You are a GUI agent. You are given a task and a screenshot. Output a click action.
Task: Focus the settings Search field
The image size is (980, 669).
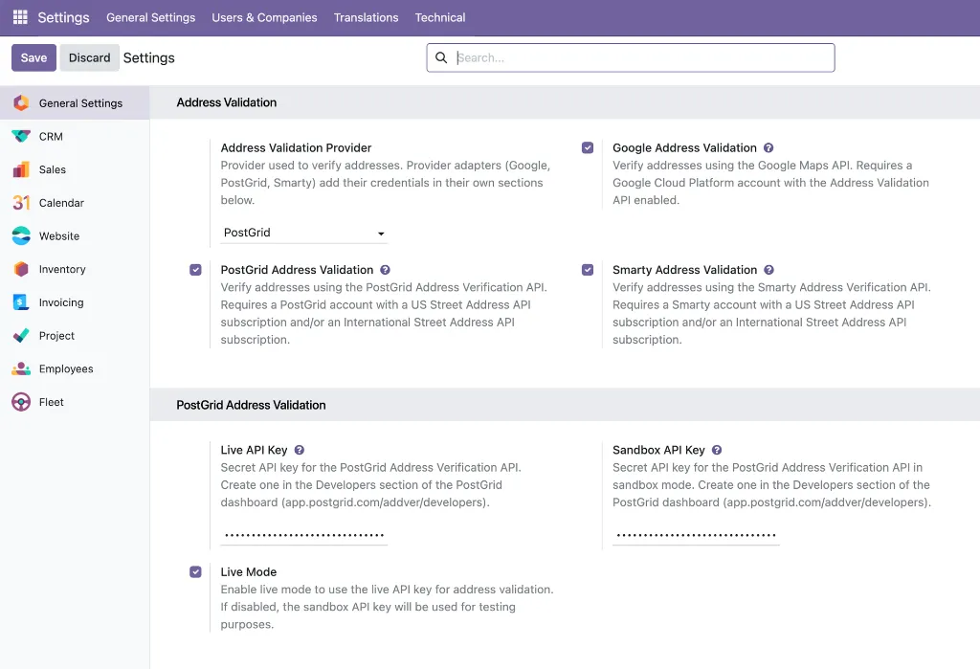tap(631, 57)
